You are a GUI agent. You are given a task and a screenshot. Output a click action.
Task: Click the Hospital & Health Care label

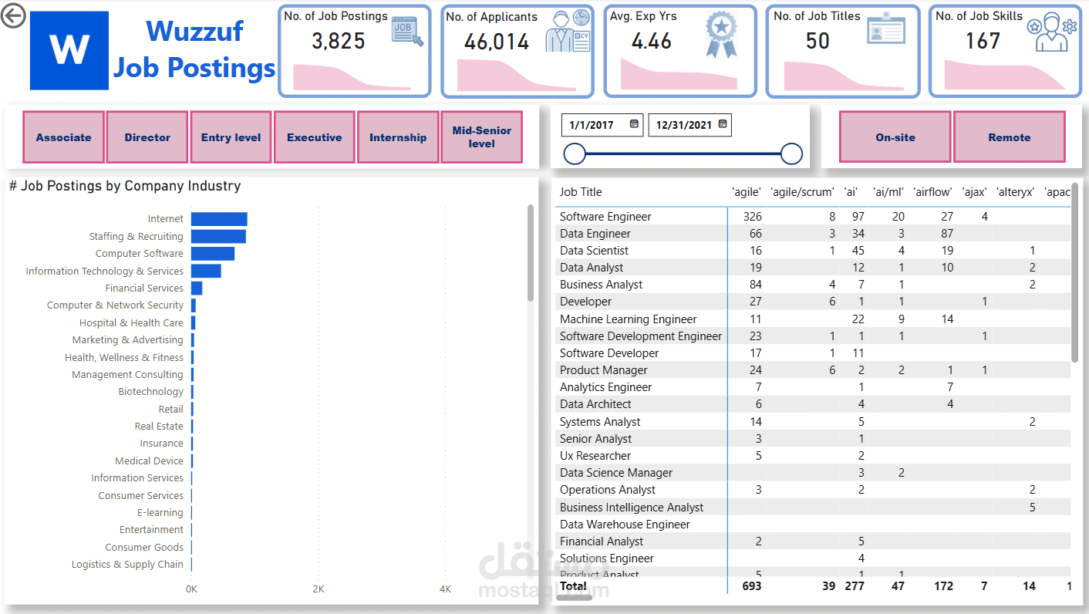(x=131, y=323)
